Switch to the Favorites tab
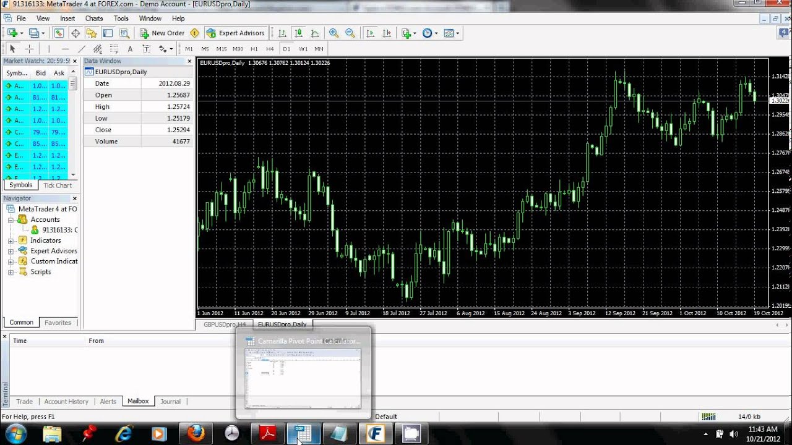Image resolution: width=792 pixels, height=445 pixels. pyautogui.click(x=58, y=323)
